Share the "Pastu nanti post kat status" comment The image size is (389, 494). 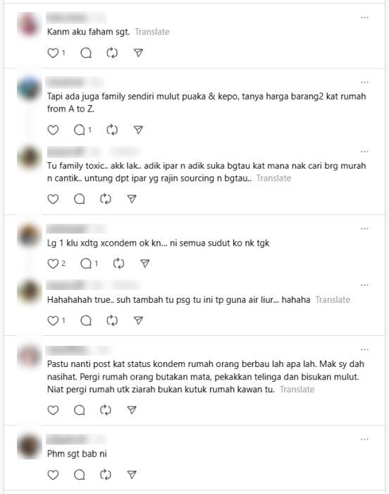click(x=132, y=410)
